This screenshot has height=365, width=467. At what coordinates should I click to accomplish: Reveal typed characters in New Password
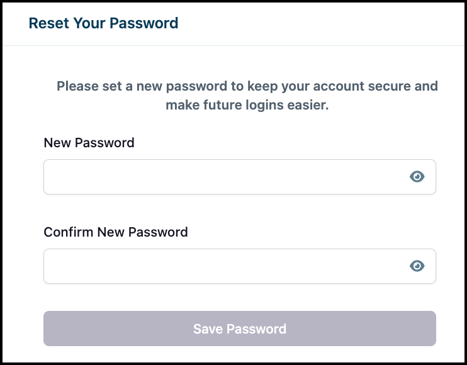click(417, 177)
